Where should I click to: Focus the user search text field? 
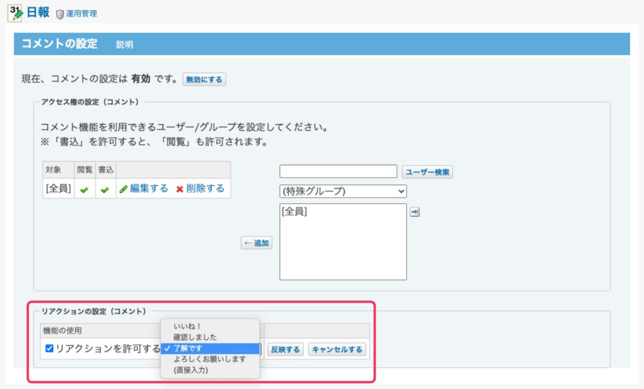point(338,171)
